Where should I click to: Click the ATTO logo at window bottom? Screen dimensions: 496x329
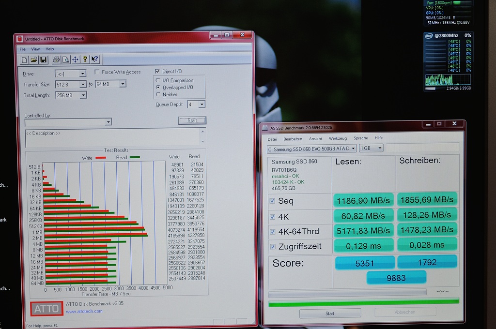pyautogui.click(x=46, y=309)
